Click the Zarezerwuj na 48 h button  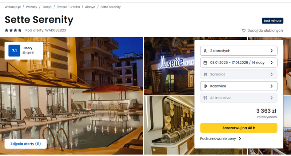(239, 128)
